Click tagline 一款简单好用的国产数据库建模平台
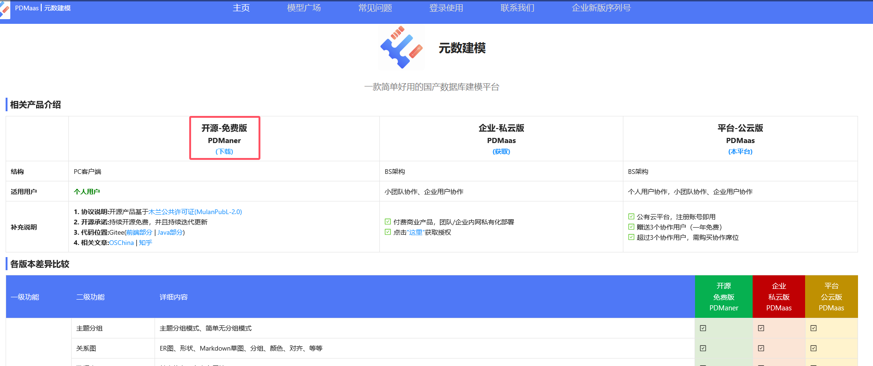 pyautogui.click(x=432, y=87)
